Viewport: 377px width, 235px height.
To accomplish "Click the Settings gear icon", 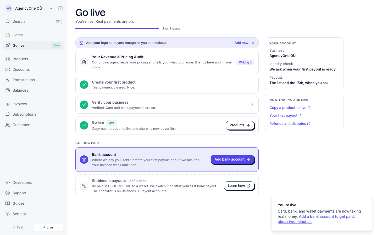I will (x=8, y=214).
